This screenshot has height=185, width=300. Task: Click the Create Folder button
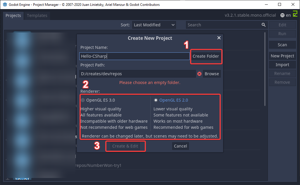coord(206,56)
